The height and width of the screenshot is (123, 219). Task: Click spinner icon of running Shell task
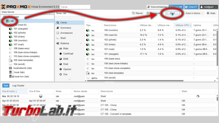tap(198, 96)
